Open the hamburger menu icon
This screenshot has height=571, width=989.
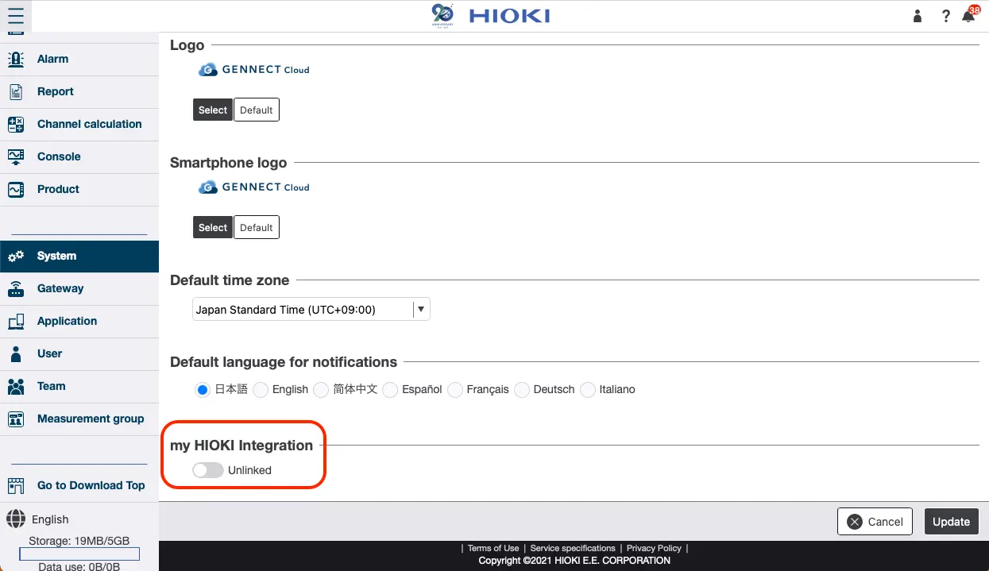click(15, 16)
